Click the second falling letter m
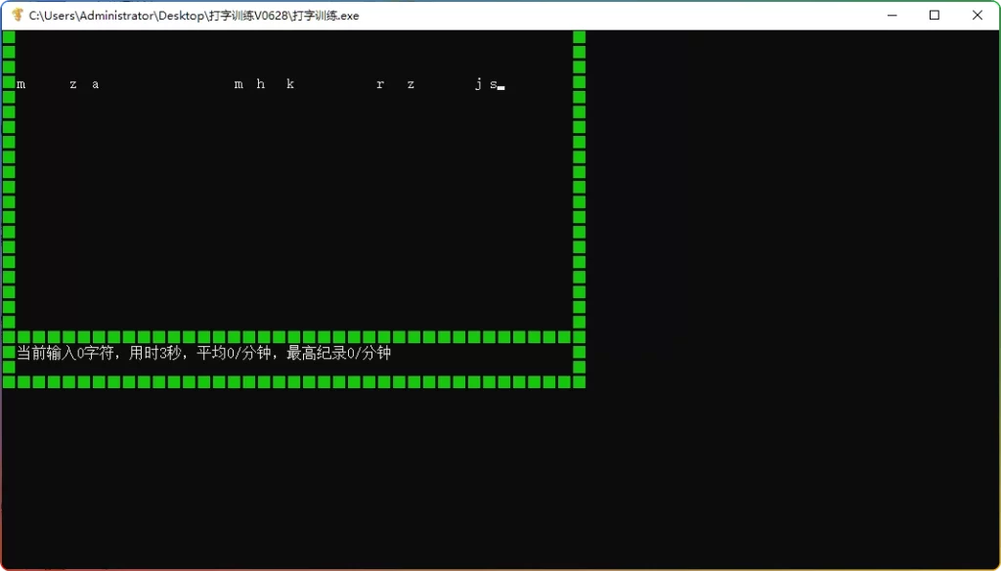The width and height of the screenshot is (1001, 571). coord(238,84)
